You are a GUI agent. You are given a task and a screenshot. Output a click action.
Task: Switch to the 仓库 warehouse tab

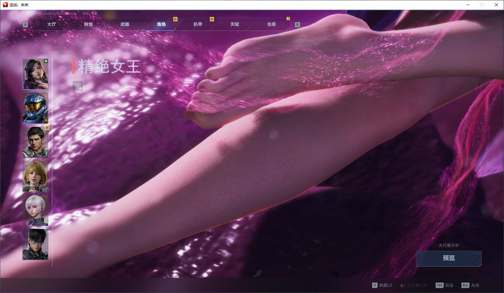pyautogui.click(x=271, y=24)
